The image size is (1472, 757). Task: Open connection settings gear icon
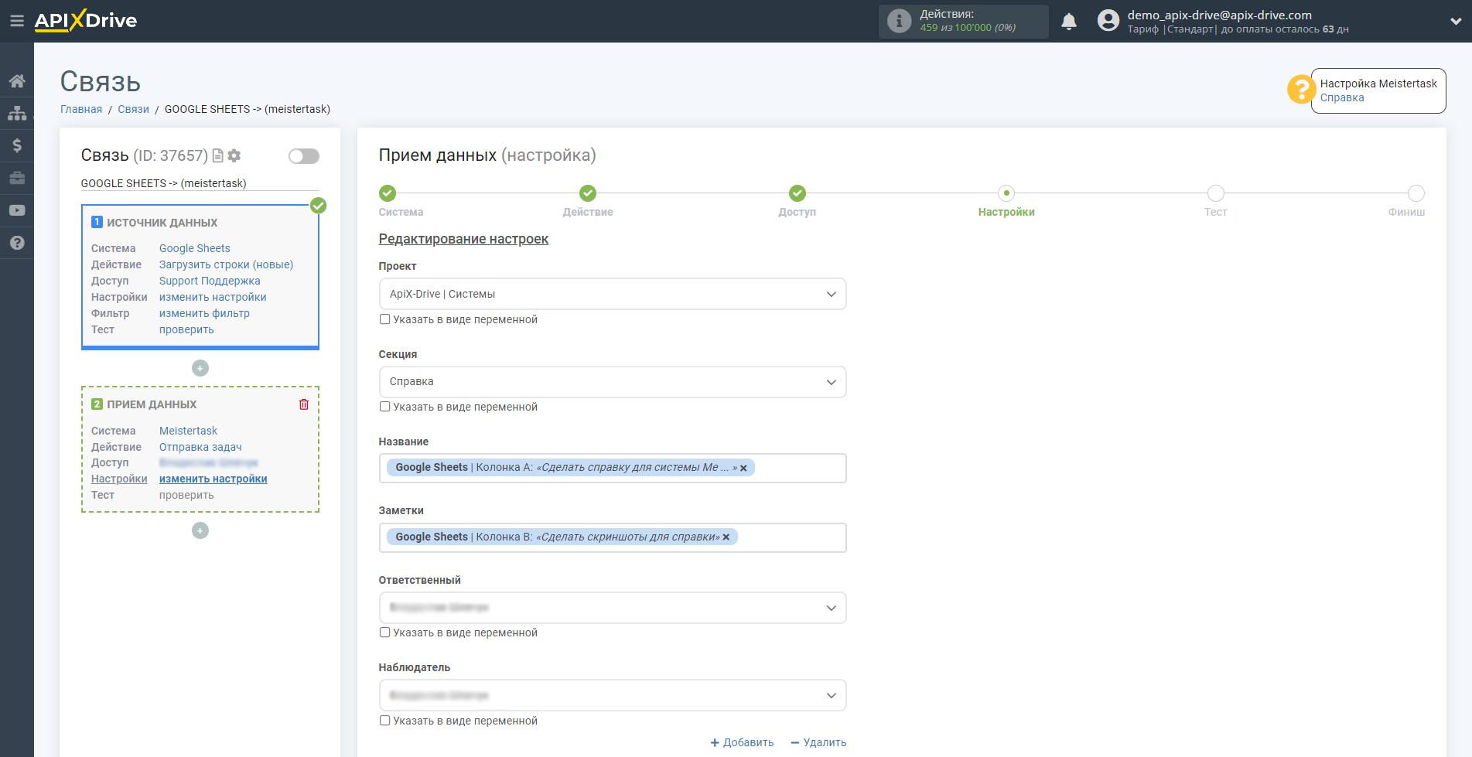[234, 155]
